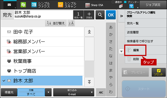Open Sharp OSA application
This screenshot has width=167, height=98.
94,5
